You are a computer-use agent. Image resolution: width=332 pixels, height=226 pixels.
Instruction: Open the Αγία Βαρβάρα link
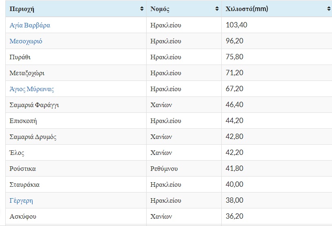pyautogui.click(x=30, y=25)
